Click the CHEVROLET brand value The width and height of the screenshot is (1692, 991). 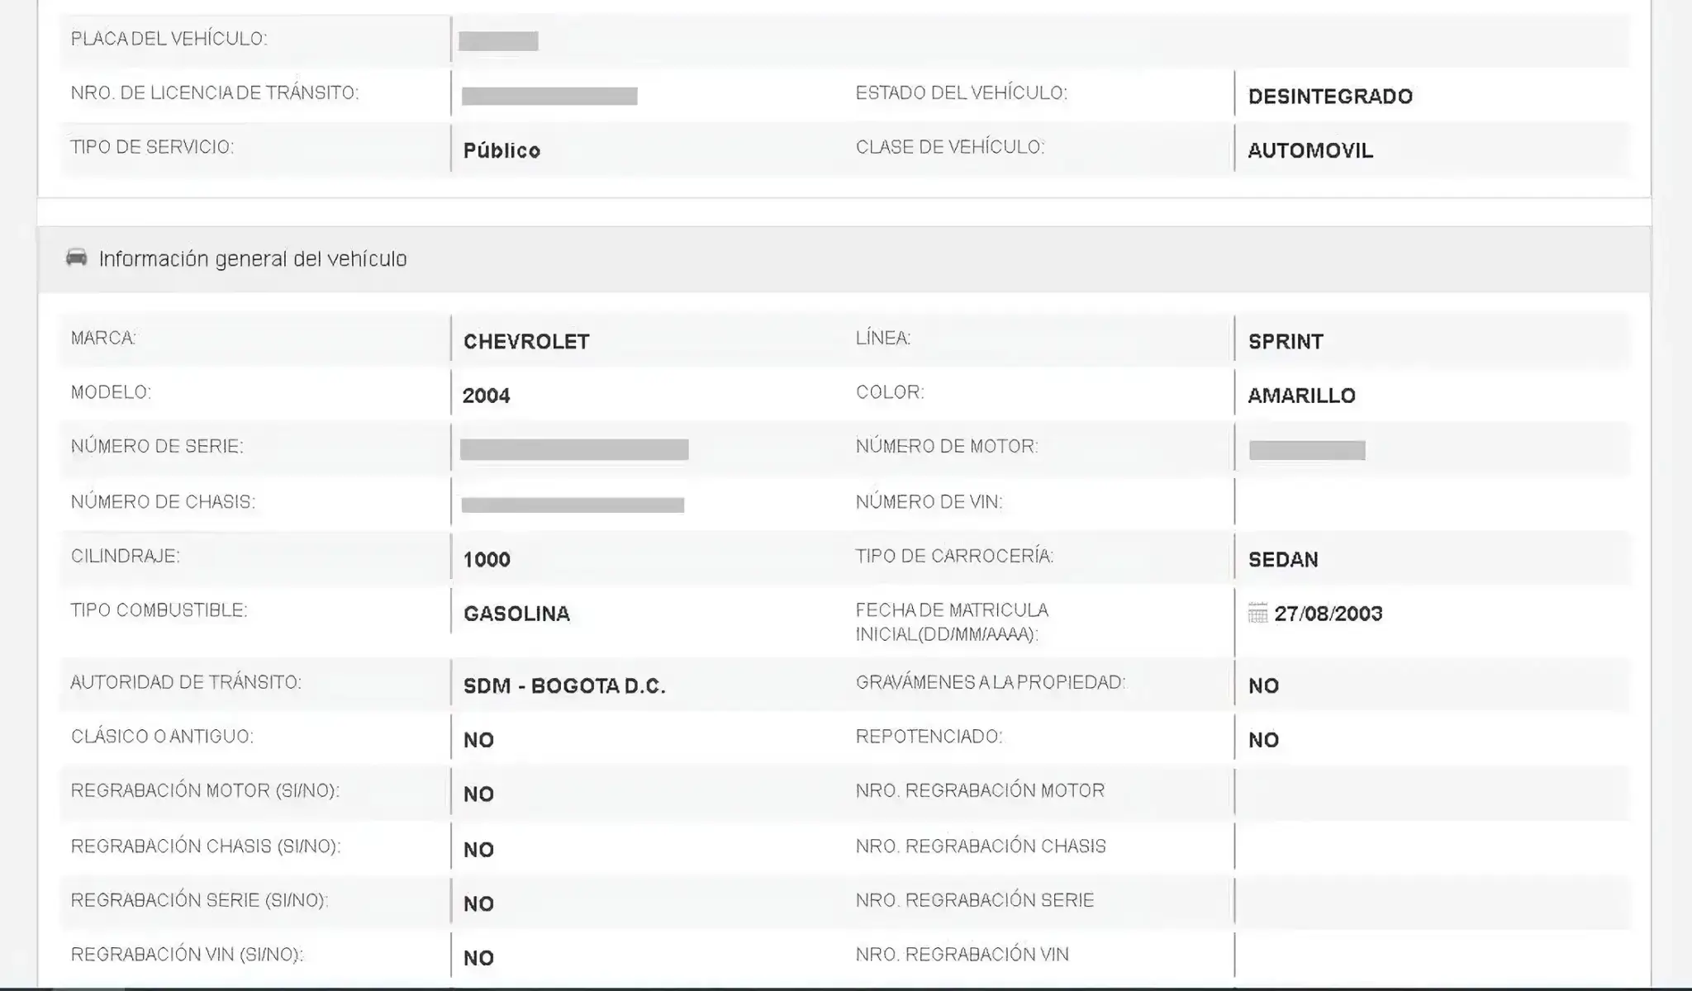click(x=526, y=342)
